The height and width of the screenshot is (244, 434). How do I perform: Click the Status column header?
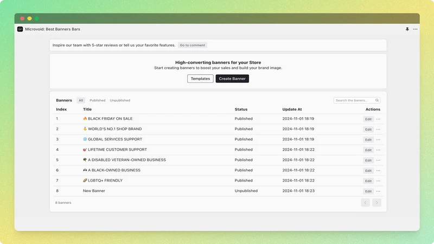241,110
